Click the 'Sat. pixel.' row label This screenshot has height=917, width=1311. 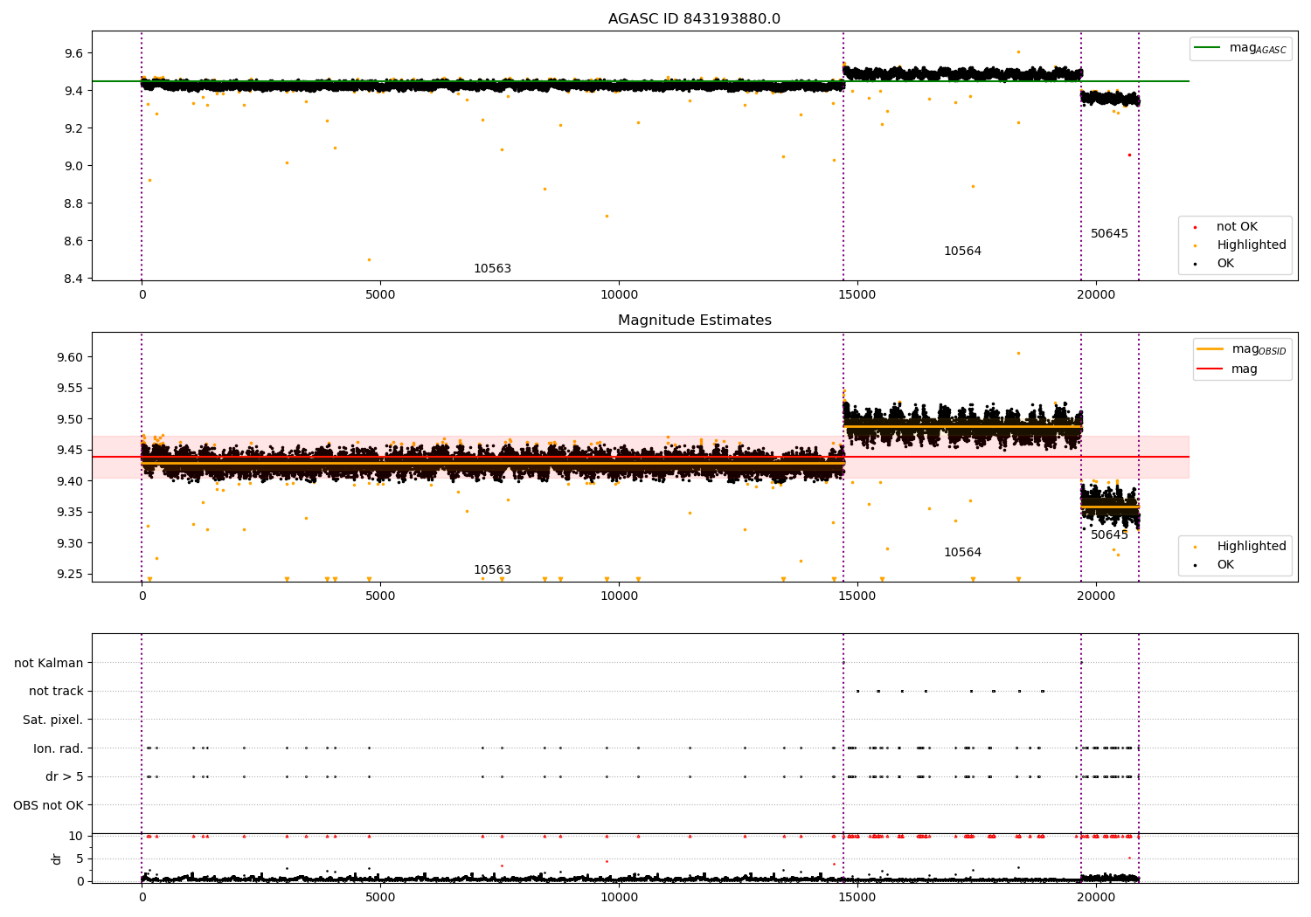pyautogui.click(x=52, y=720)
